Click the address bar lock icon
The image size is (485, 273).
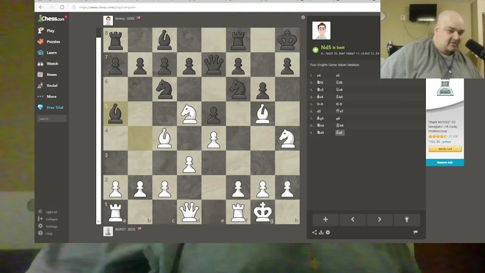tap(74, 7)
